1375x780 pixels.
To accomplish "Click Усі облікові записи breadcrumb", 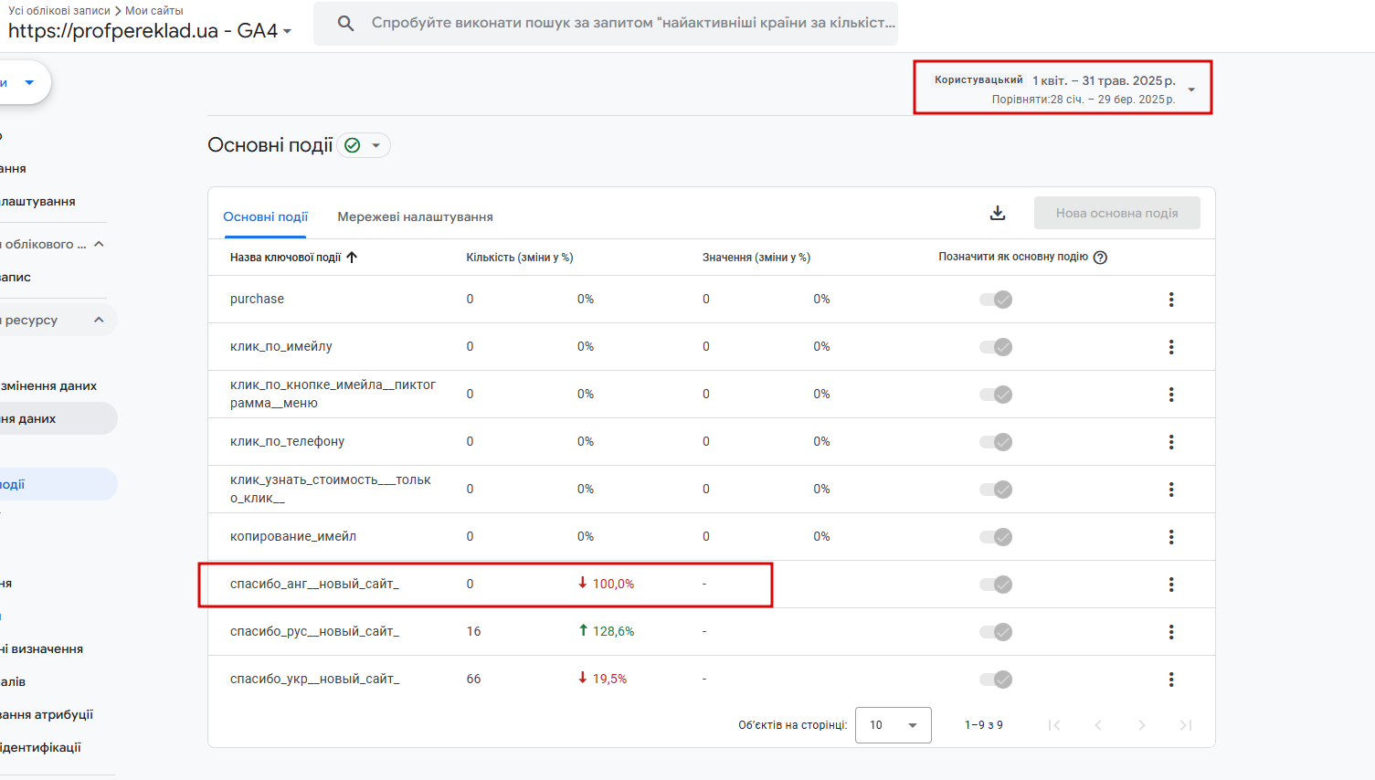I will 59,11.
